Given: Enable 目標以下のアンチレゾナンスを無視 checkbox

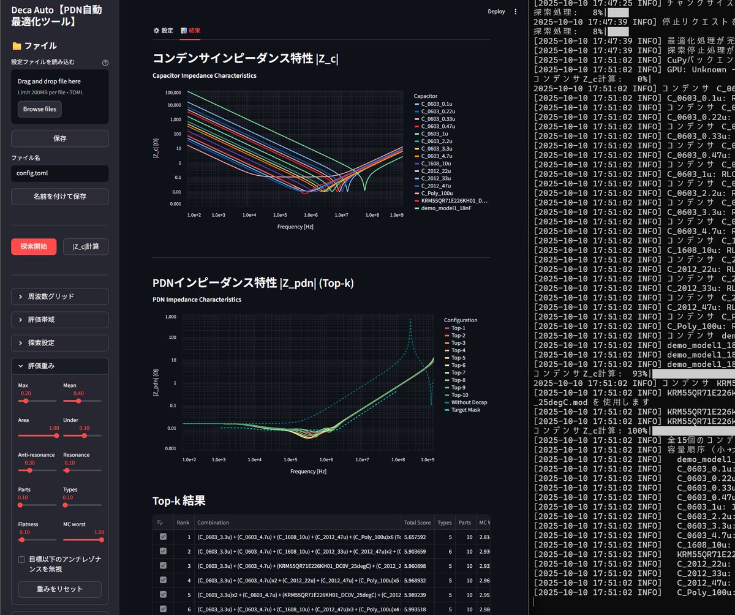Looking at the screenshot, I should tap(22, 559).
